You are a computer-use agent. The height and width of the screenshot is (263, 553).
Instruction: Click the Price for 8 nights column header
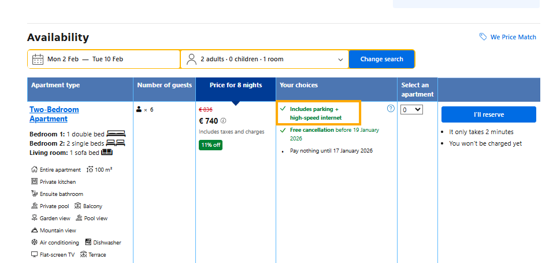click(236, 90)
